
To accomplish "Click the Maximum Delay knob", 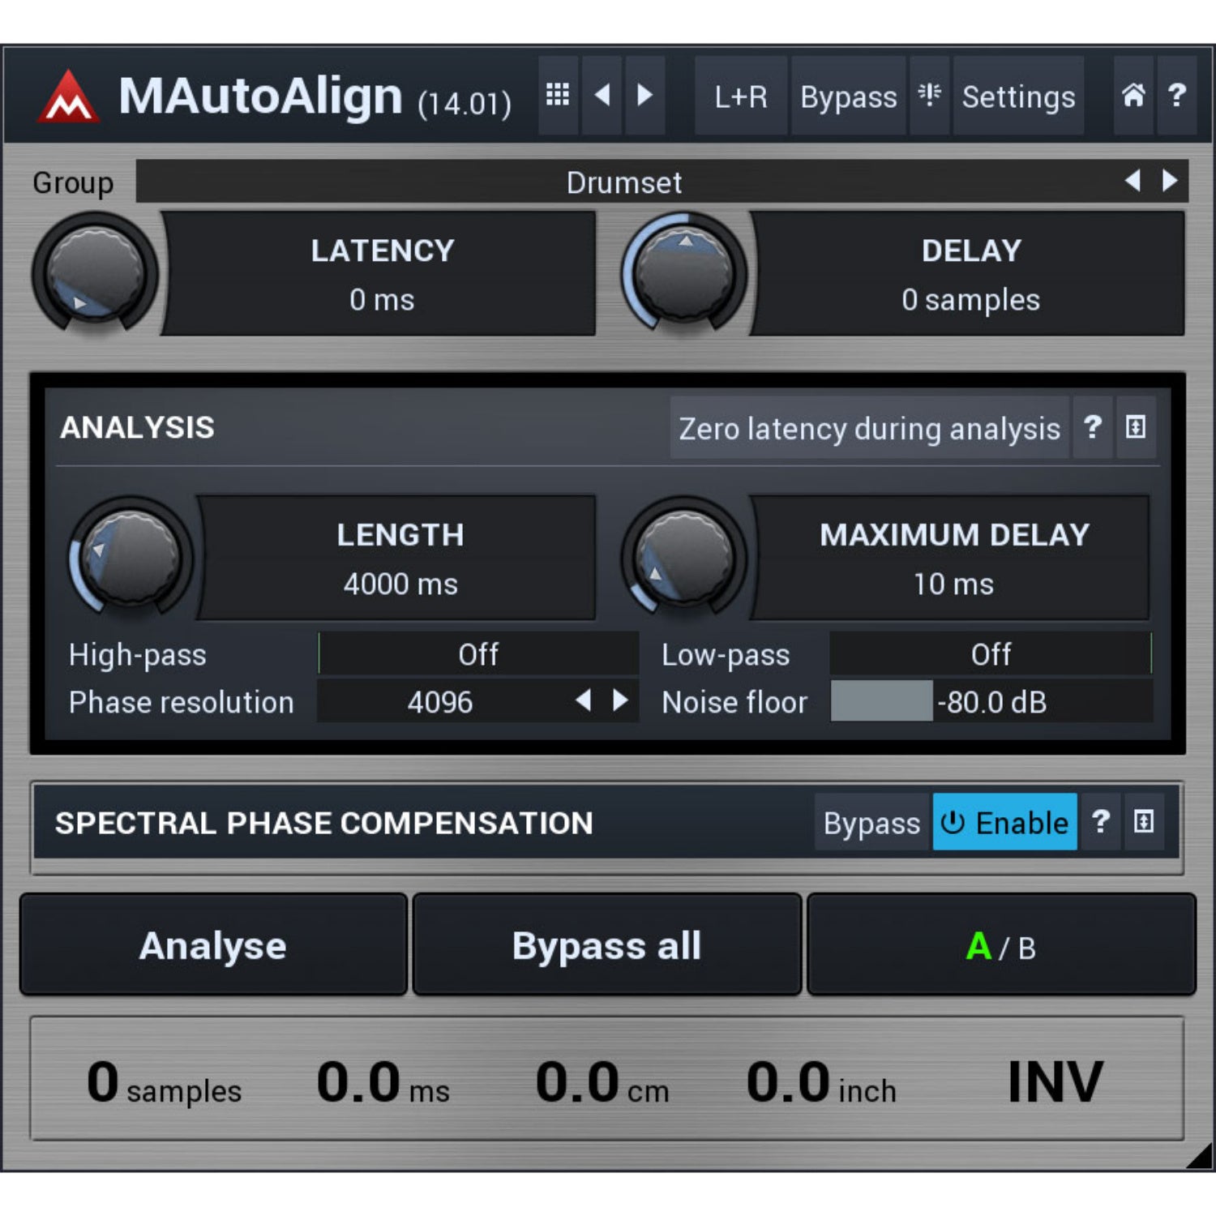I will (x=685, y=557).
